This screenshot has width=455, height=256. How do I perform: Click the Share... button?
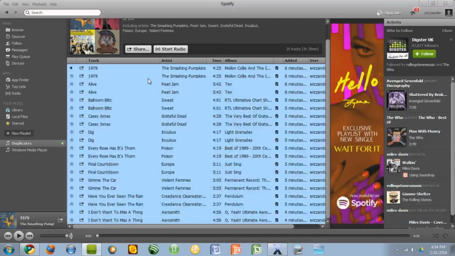(138, 49)
